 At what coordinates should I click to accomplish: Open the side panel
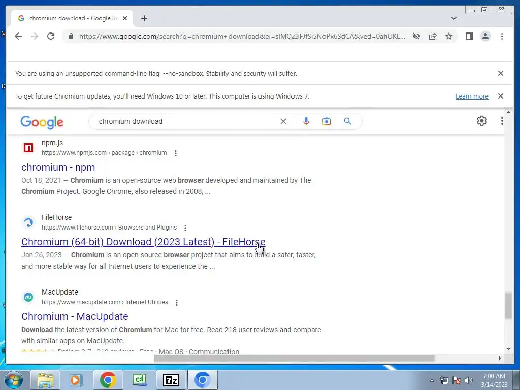tap(469, 36)
